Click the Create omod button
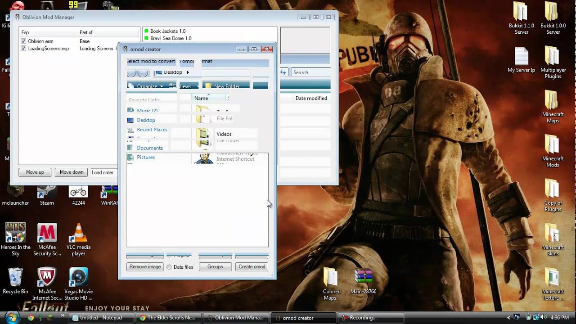Viewport: 576px width, 324px height. [x=252, y=267]
